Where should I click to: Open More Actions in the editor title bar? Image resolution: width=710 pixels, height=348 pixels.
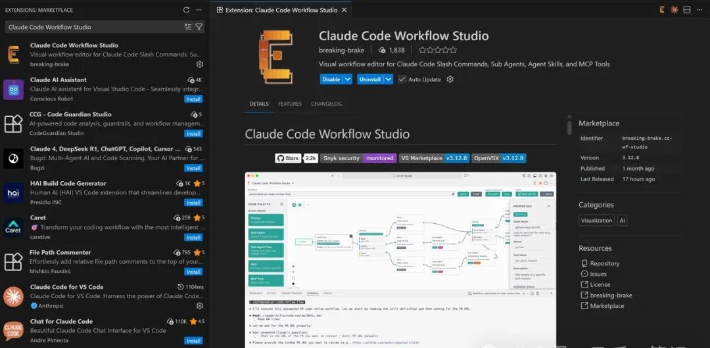(699, 9)
